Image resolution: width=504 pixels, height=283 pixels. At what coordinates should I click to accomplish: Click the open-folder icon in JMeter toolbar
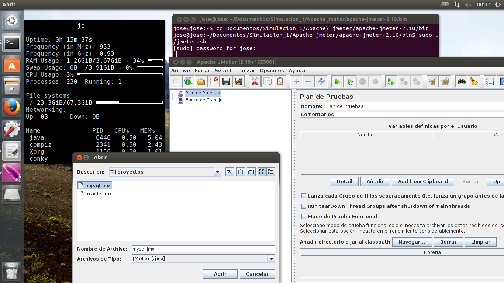201,81
